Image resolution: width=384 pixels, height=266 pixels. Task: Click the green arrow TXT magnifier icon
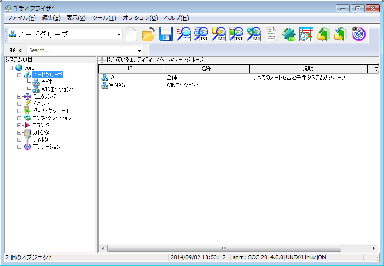coord(236,34)
